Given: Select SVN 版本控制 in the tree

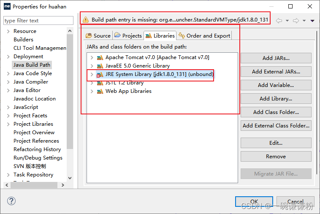Looking at the screenshot, I should [x=30, y=166].
